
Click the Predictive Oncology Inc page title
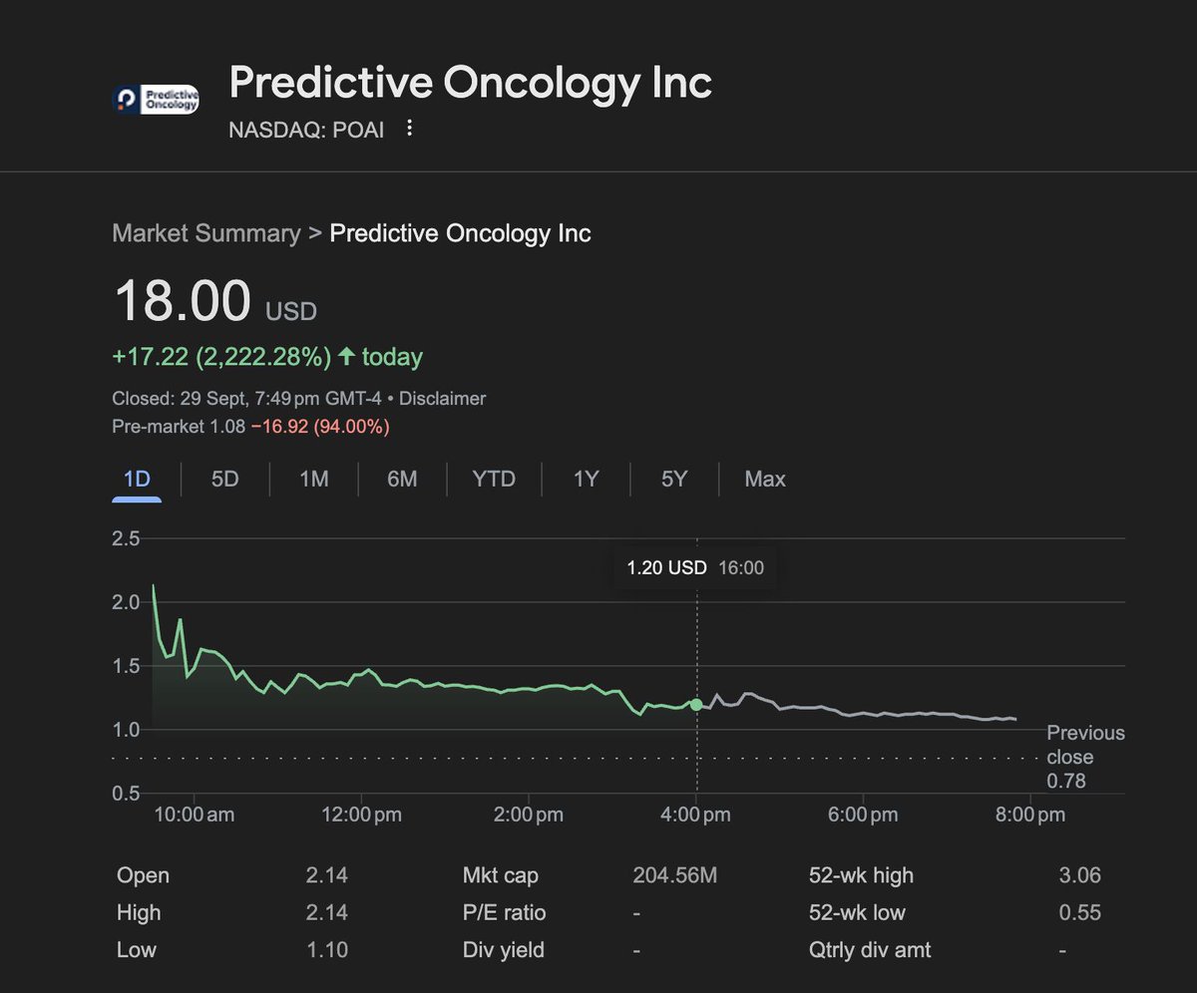(x=471, y=83)
